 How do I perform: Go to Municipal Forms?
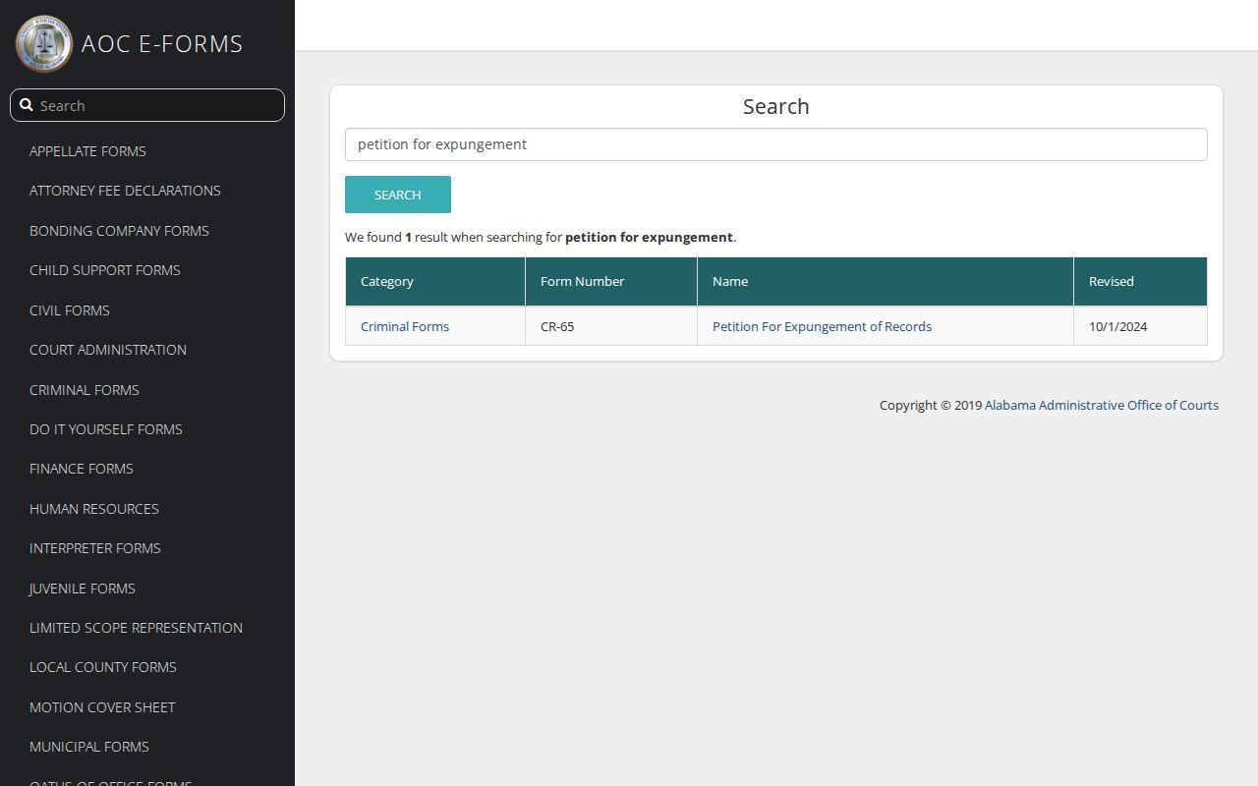pyautogui.click(x=89, y=747)
